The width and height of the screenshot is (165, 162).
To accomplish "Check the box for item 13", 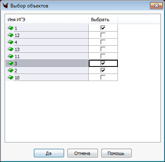I will (x=103, y=49).
